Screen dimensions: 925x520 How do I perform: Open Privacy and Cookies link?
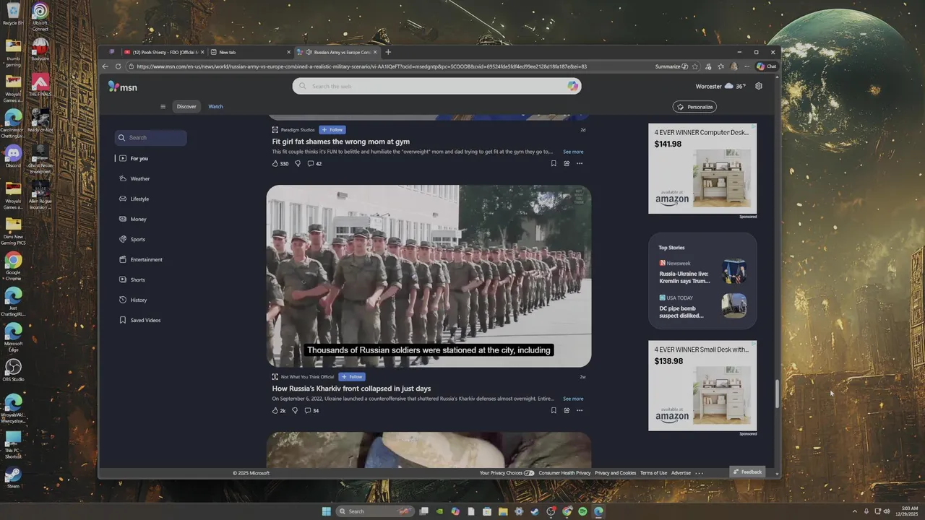click(616, 473)
